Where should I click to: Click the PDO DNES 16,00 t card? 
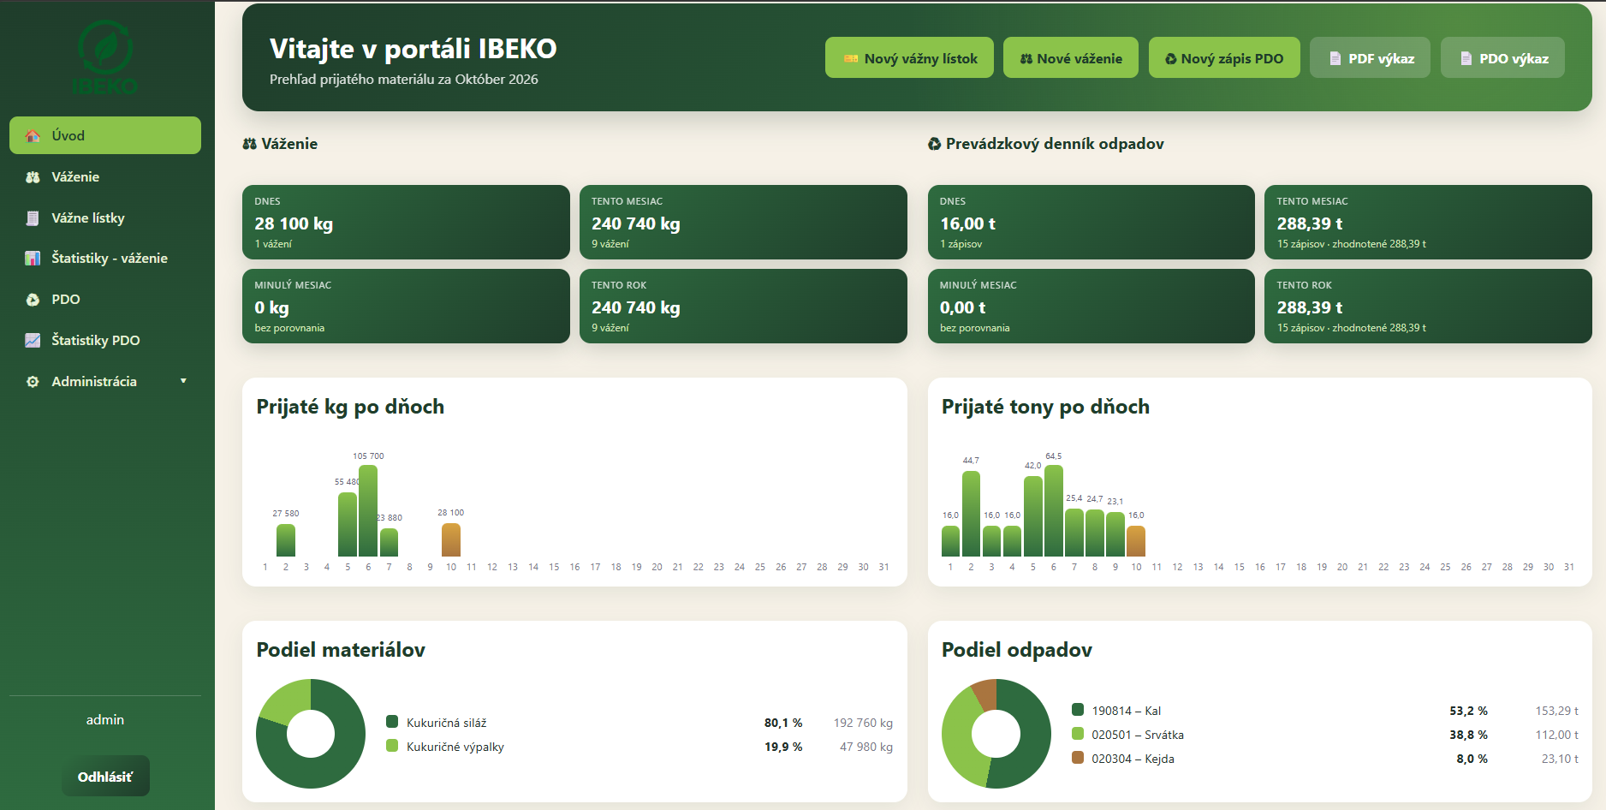(1091, 222)
